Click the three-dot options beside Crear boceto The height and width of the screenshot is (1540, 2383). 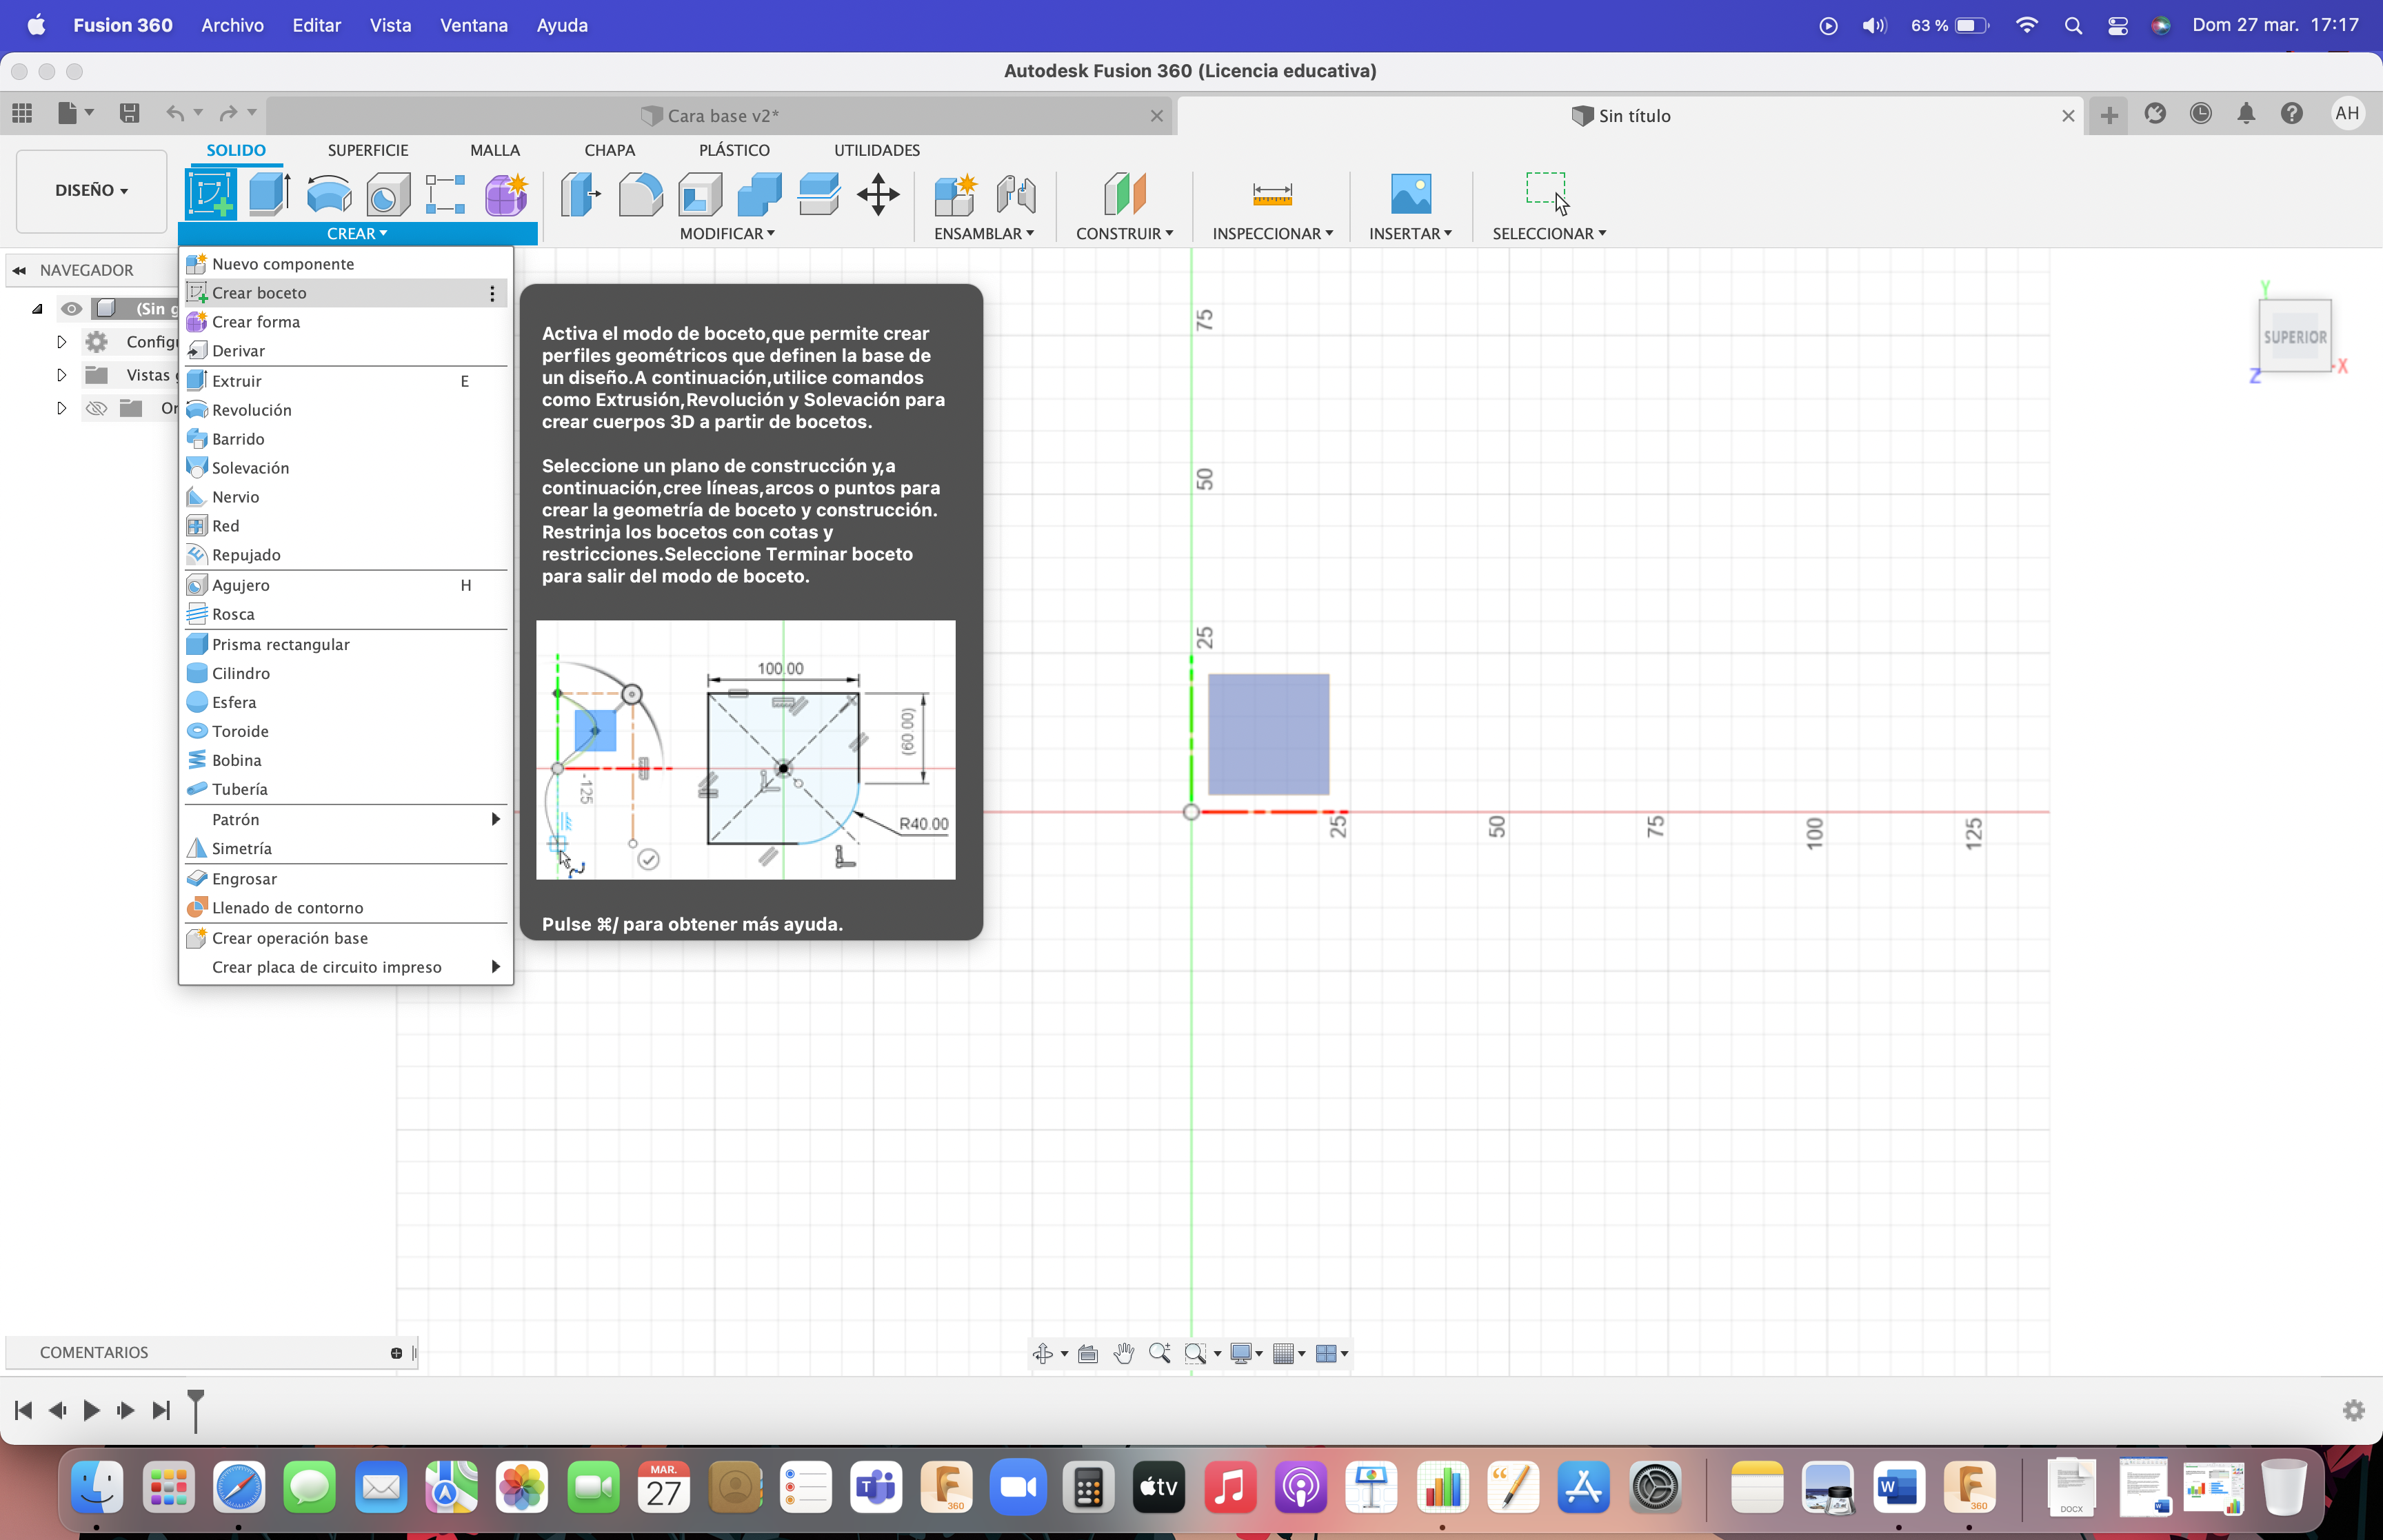492,293
